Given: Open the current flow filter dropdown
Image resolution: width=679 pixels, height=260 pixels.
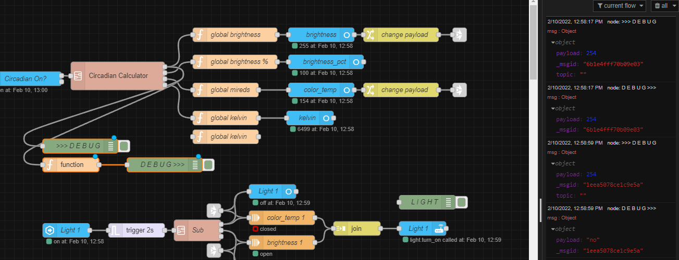Looking at the screenshot, I should [x=620, y=6].
